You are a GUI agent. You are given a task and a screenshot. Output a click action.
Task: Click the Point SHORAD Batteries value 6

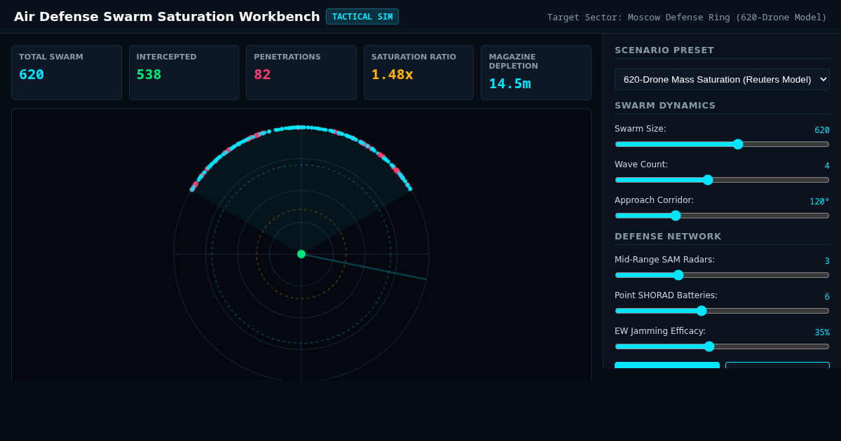pos(827,297)
